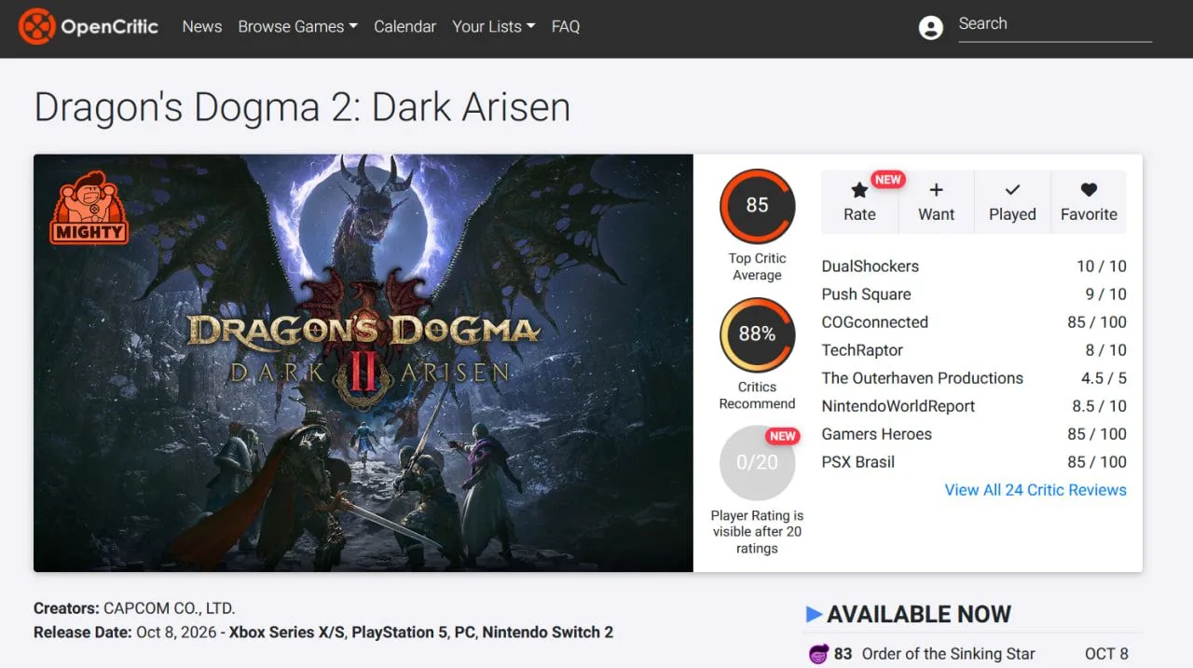Click the PlayStation 5 platform link
The height and width of the screenshot is (668, 1193).
(399, 633)
